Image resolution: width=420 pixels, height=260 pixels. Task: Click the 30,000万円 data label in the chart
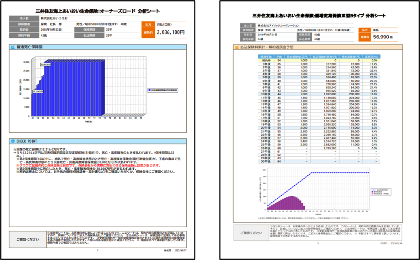[x=46, y=64]
